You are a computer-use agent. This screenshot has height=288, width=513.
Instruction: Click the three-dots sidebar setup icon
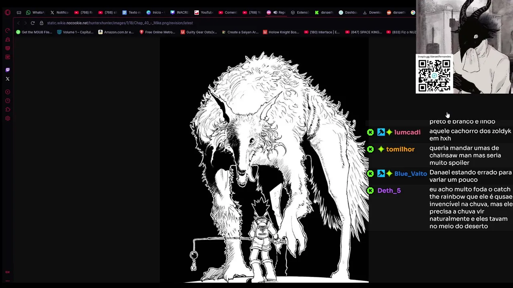pos(8,280)
